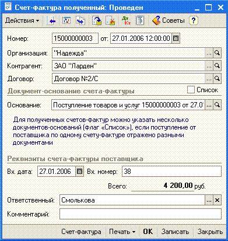Viewport: 228px width, 241px height.
Task: Click the Основание field with Поступление товаров
Action: (x=128, y=105)
